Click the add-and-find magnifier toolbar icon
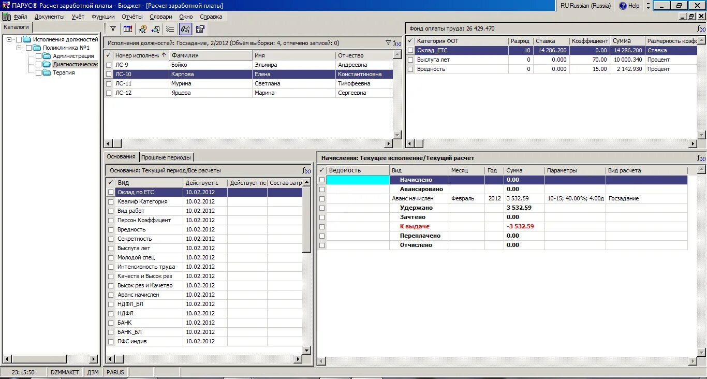Image resolution: width=707 pixels, height=379 pixels. click(x=155, y=29)
